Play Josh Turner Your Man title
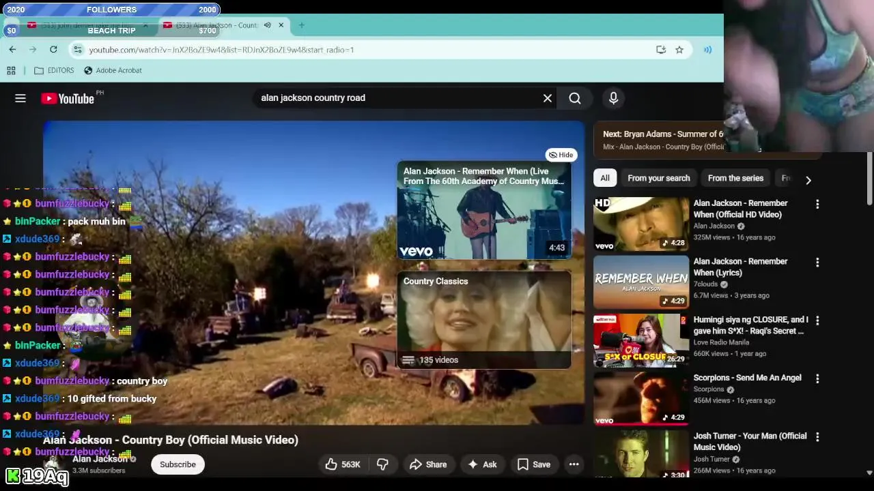 coord(750,441)
